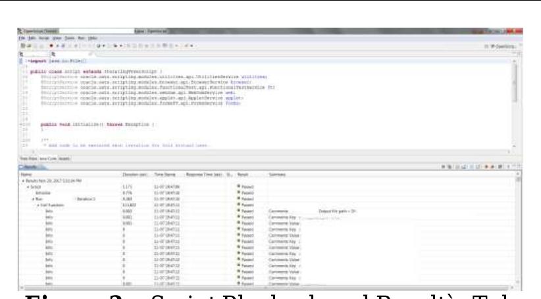Click the Summary column header
Screen dimensions: 541x299
(277, 175)
